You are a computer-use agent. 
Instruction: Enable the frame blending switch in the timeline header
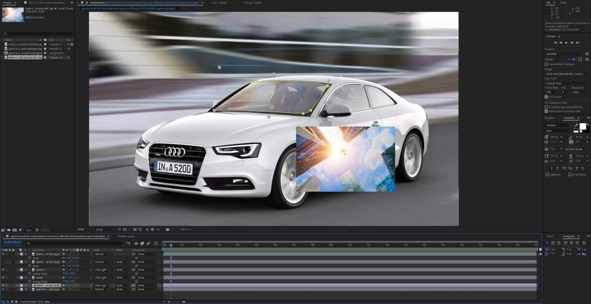pyautogui.click(x=142, y=244)
